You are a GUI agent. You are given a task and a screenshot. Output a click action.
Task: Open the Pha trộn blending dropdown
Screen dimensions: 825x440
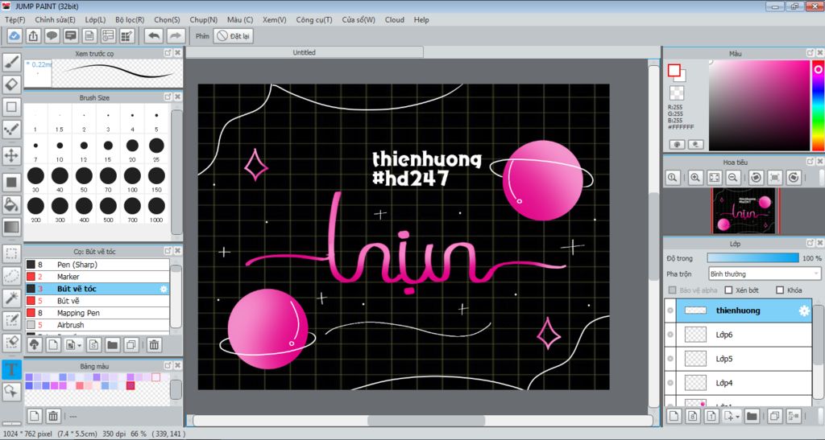click(x=765, y=274)
